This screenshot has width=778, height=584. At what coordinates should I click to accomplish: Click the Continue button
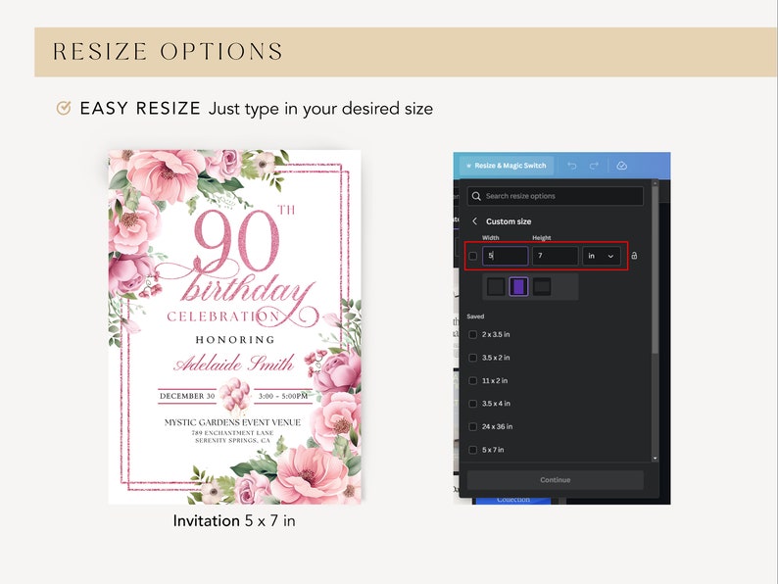pyautogui.click(x=556, y=480)
